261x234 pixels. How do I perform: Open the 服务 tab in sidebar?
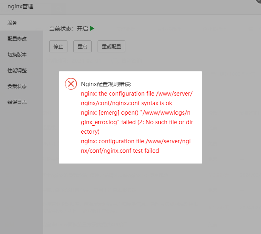(21, 23)
